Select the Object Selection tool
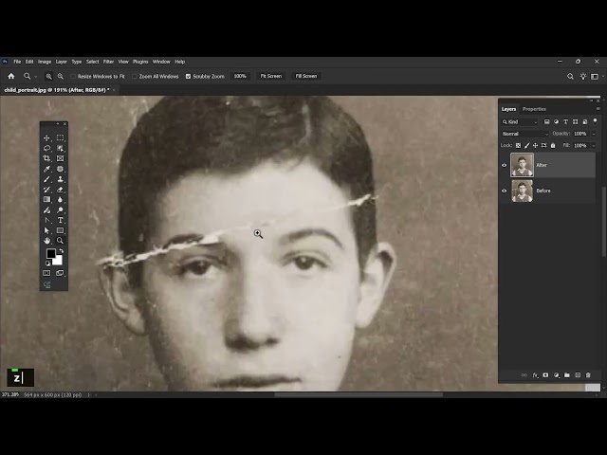Image resolution: width=607 pixels, height=455 pixels. tap(60, 148)
